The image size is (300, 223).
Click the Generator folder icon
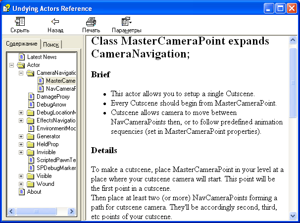30,136
